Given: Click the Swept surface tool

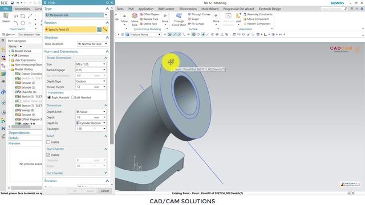Looking at the screenshot, I should tap(193, 19).
